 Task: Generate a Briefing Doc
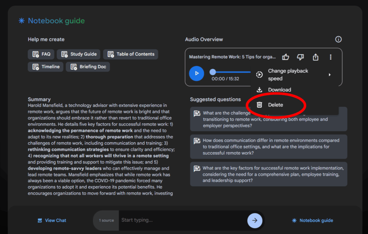pos(88,66)
